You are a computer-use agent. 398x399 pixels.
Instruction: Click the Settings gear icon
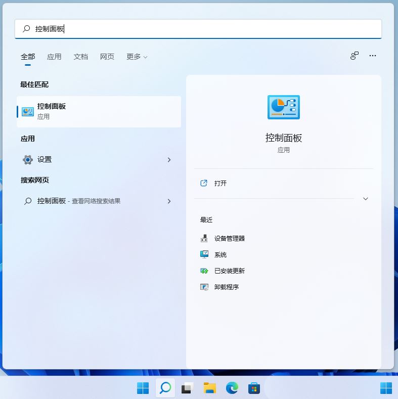(28, 160)
